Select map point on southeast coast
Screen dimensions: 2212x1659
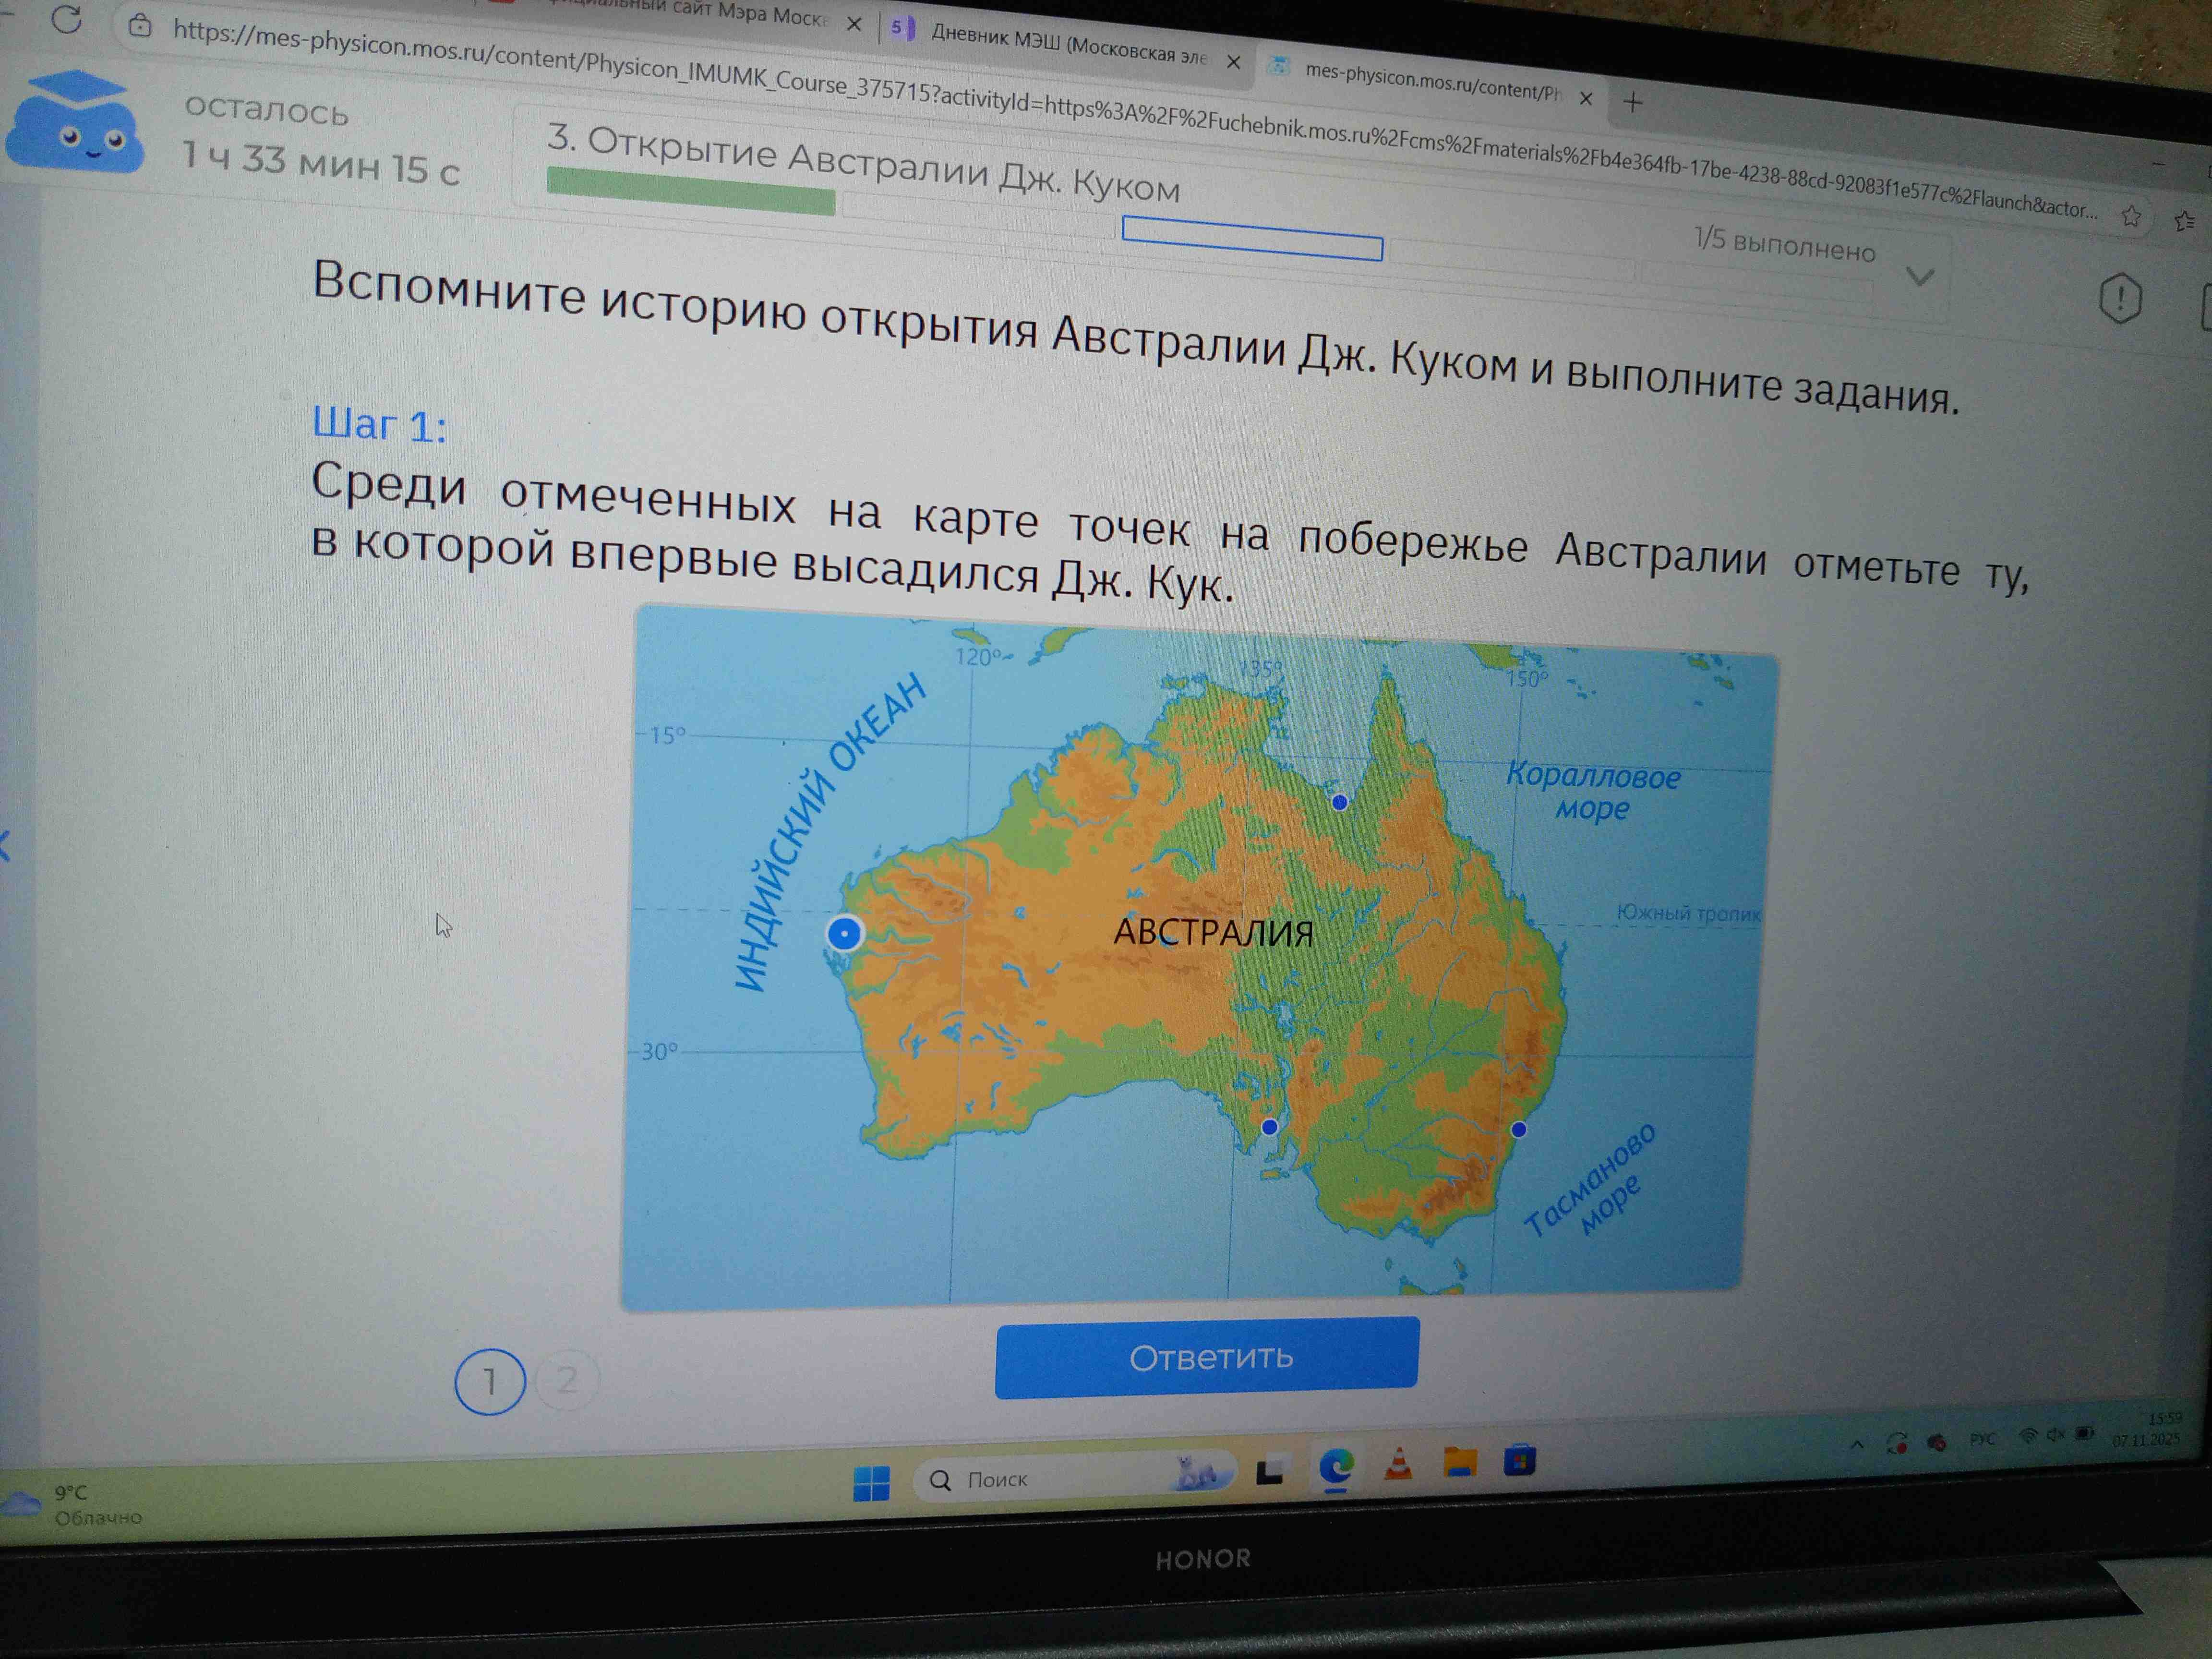click(1518, 1129)
